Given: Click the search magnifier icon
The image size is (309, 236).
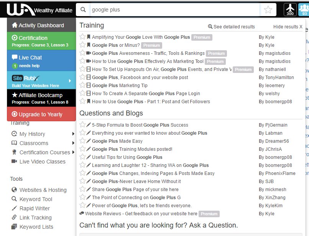Looking at the screenshot, I should point(83,10).
